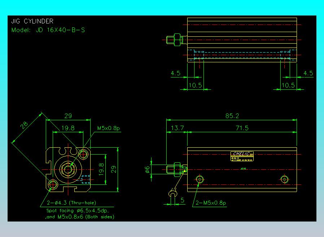Click the ø6 rod diameter dimension
The height and width of the screenshot is (237, 324).
147,169
